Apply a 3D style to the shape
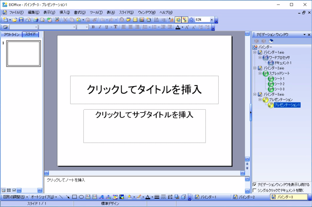Viewport: 312px width, 207px height. coord(183,197)
